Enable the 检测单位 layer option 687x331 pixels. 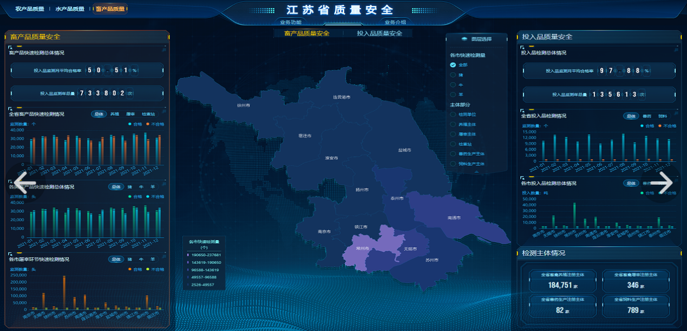[x=453, y=114]
